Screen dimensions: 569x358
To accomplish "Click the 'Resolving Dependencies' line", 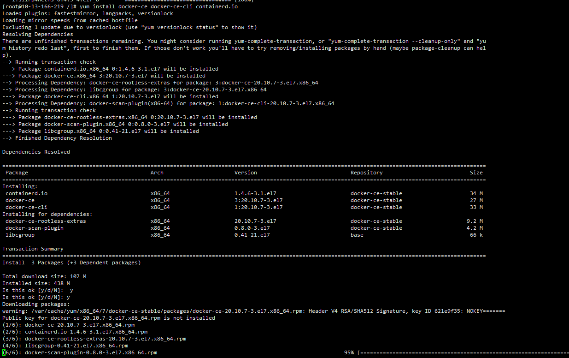I will pyautogui.click(x=38, y=34).
